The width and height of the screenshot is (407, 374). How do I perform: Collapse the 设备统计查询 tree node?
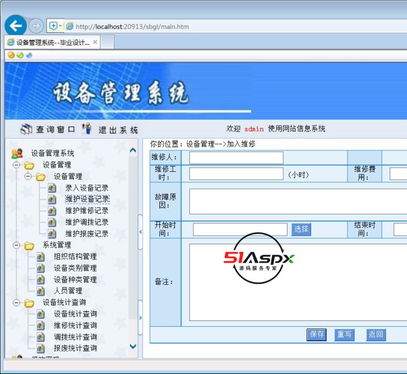tap(16, 303)
